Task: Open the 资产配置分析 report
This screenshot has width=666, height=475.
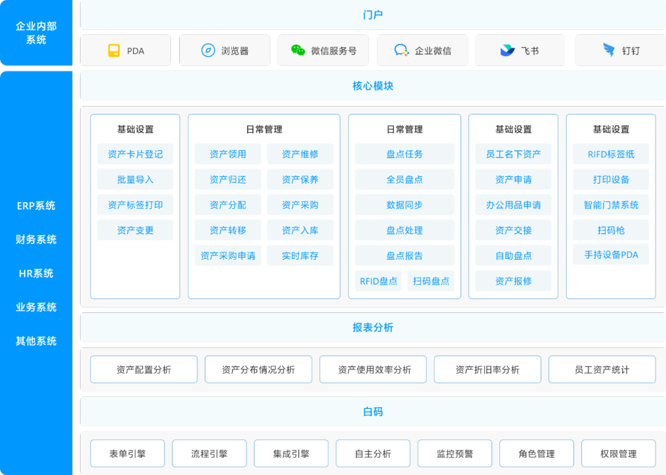Action: pyautogui.click(x=144, y=370)
